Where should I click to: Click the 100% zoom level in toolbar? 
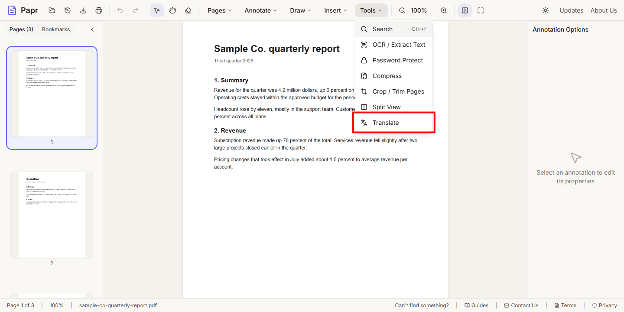[x=419, y=10]
